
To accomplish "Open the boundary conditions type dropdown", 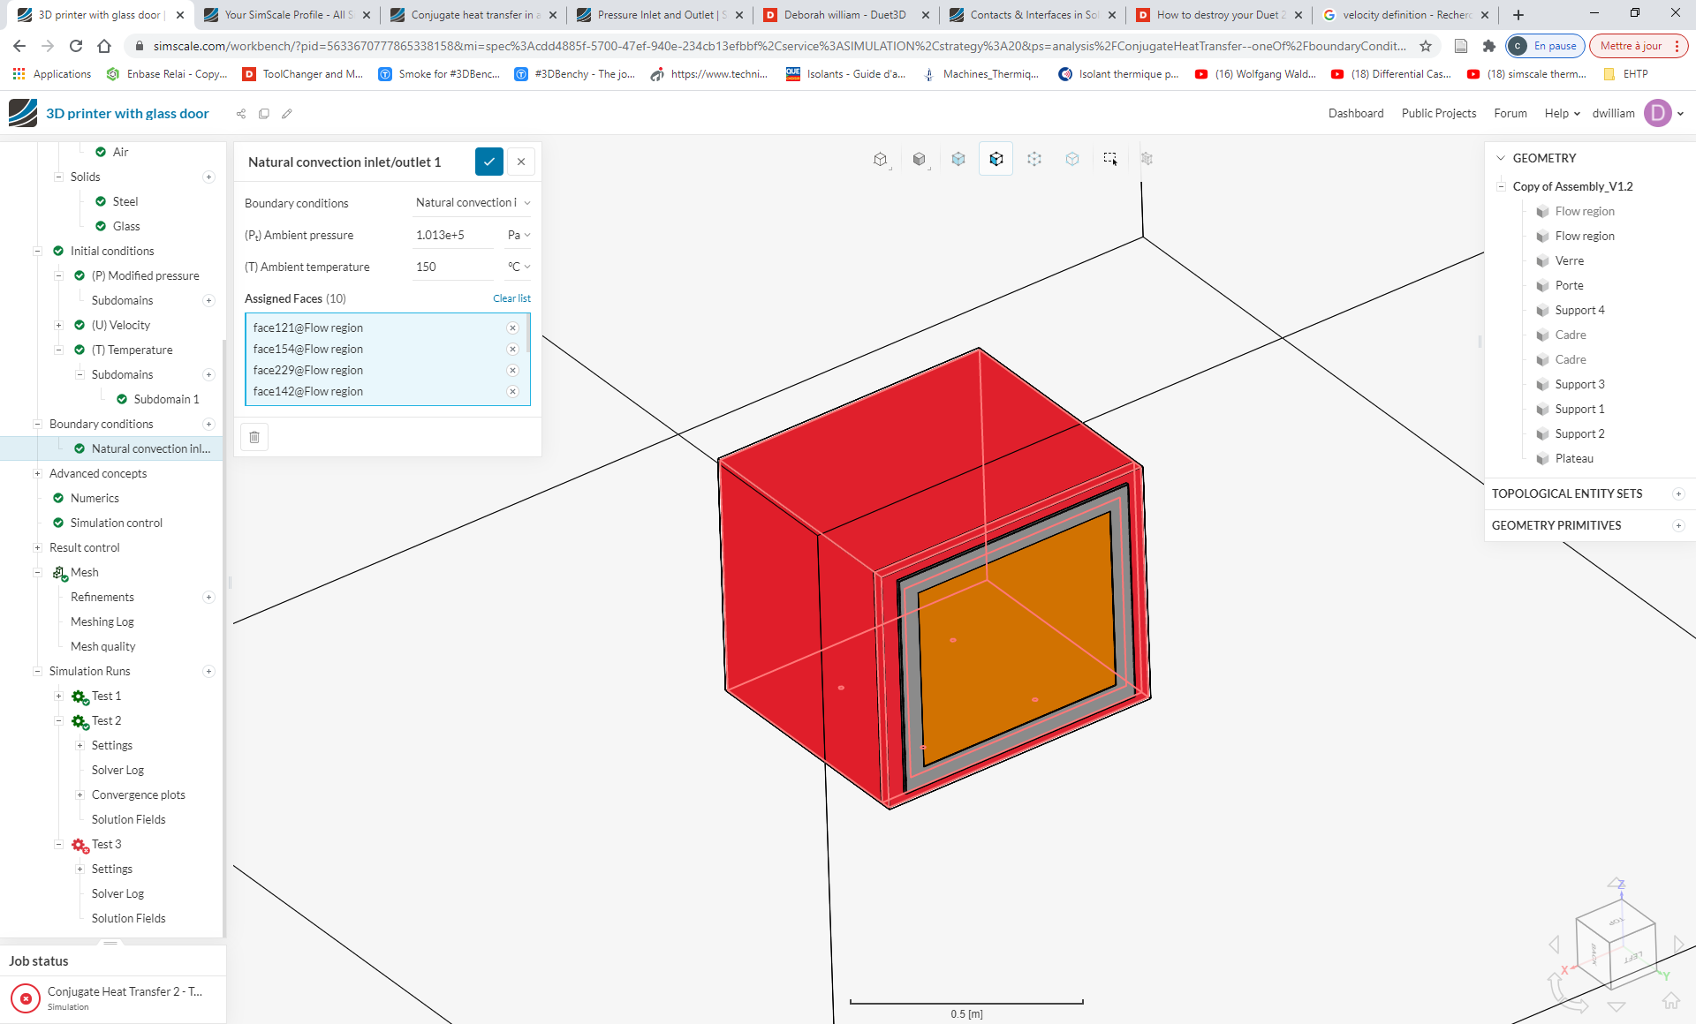I will point(473,203).
